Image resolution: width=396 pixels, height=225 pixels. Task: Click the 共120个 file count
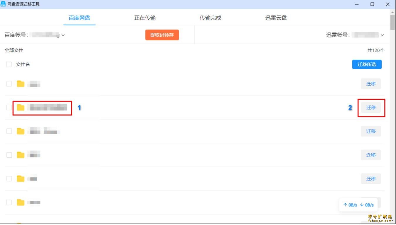click(376, 50)
